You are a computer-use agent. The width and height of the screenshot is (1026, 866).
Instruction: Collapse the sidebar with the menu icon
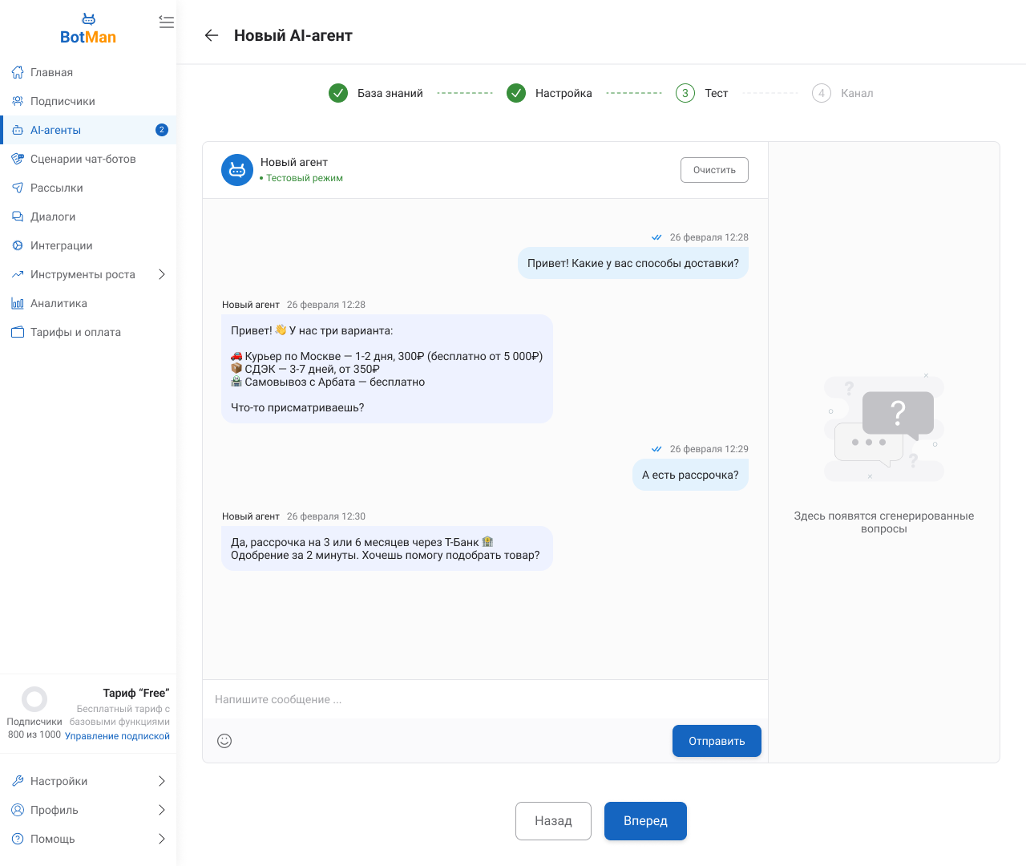click(x=166, y=22)
